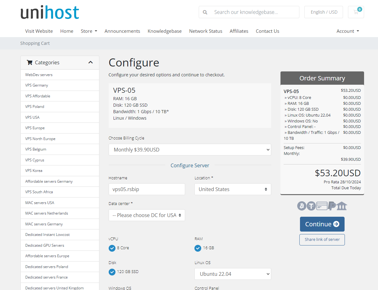The image size is (378, 290).
Task: Select the 120 GB SSD disk option
Action: click(x=112, y=272)
